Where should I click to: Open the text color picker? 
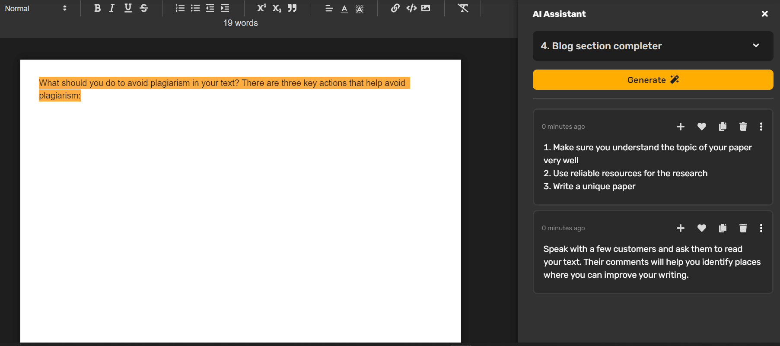(344, 8)
